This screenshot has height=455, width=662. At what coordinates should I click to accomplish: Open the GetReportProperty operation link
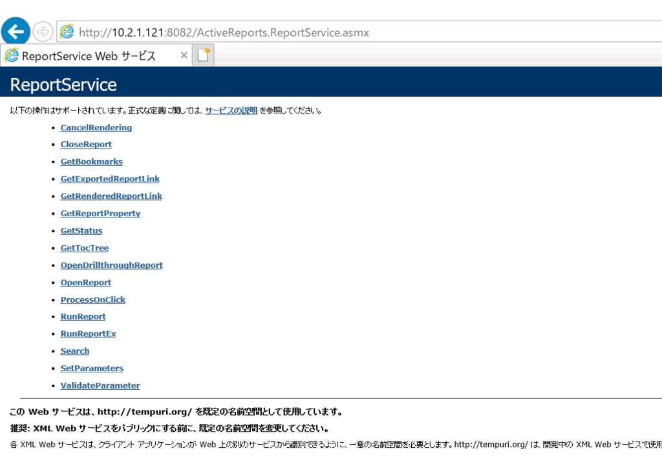point(100,214)
